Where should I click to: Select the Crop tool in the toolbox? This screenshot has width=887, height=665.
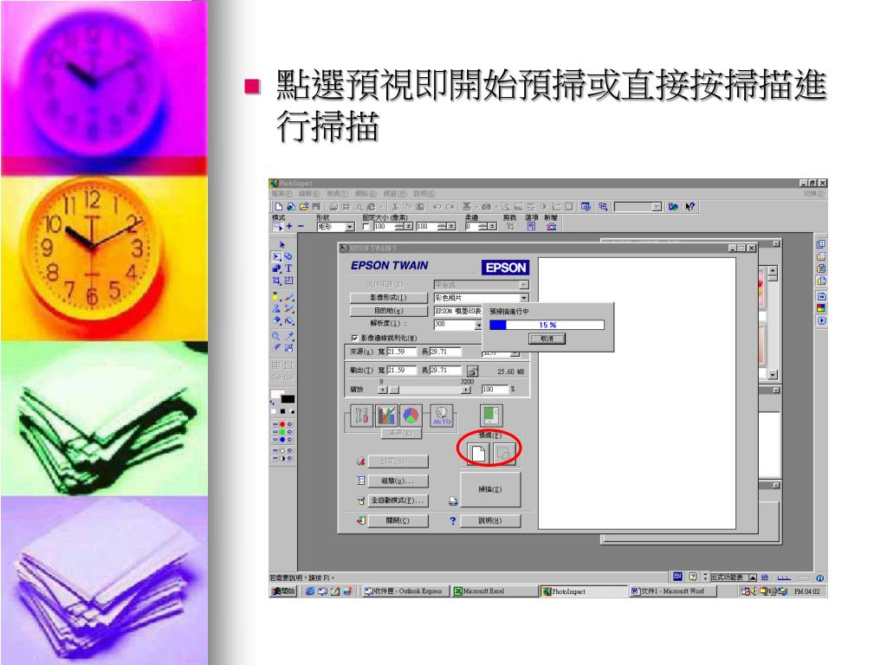(276, 281)
